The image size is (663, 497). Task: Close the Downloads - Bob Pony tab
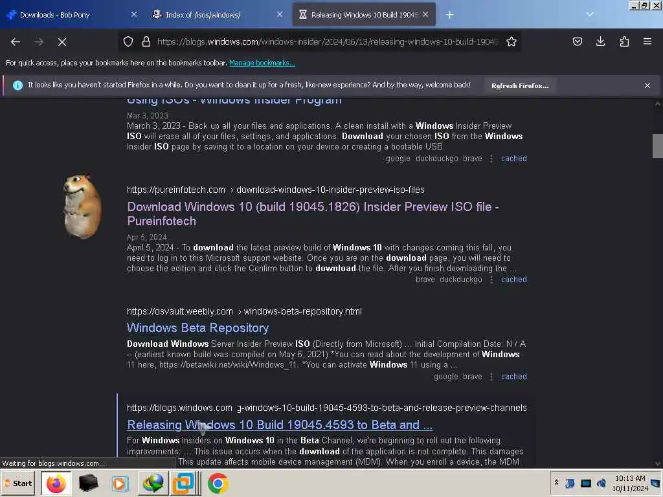[x=133, y=14]
